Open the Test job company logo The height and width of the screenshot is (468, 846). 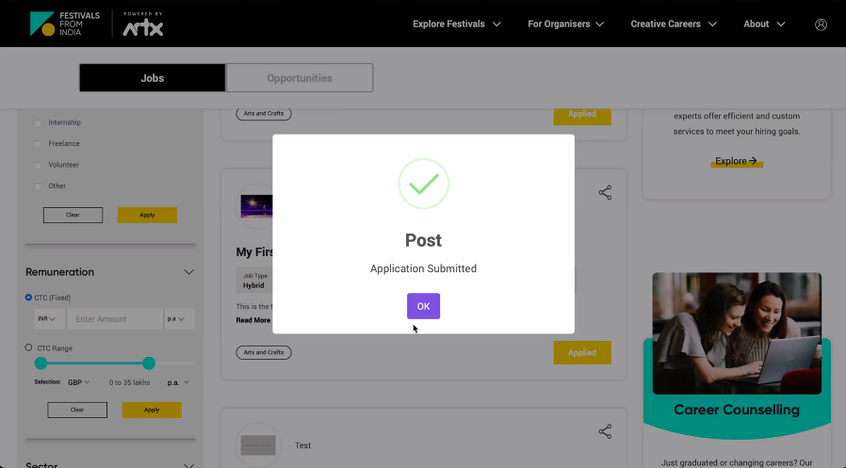point(257,444)
